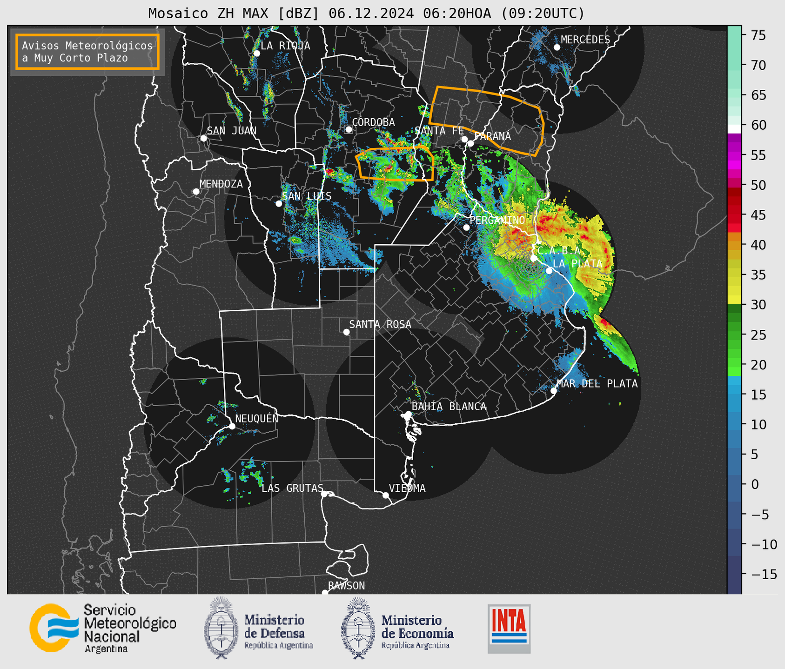Viewport: 785px width, 669px height.
Task: Click the VIEDMA label text
Action: tap(407, 488)
